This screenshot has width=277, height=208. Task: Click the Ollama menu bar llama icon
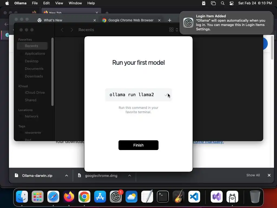204,3
